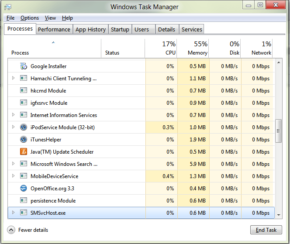
Task: Sort by the Network column header
Action: tap(256, 48)
